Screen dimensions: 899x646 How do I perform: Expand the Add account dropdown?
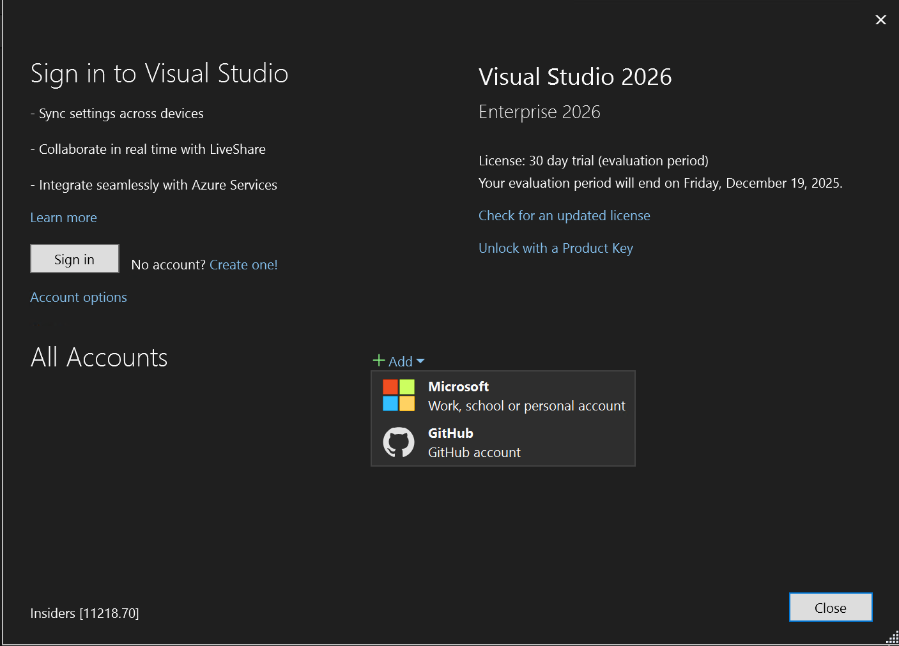point(397,361)
